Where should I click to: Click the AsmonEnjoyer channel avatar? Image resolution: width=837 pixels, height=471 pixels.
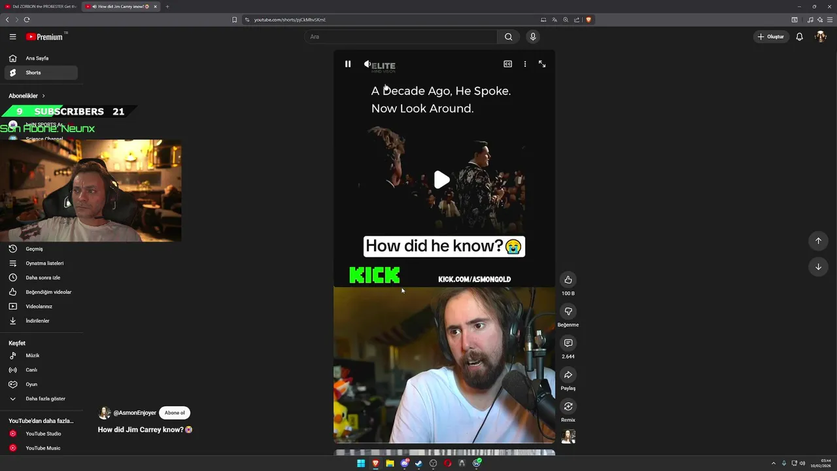(104, 413)
